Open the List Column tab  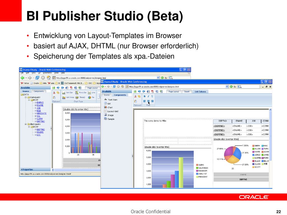click(200, 92)
